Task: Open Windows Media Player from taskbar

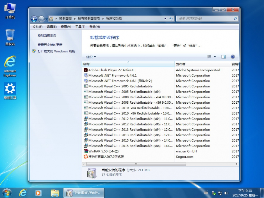Action: (x=38, y=193)
